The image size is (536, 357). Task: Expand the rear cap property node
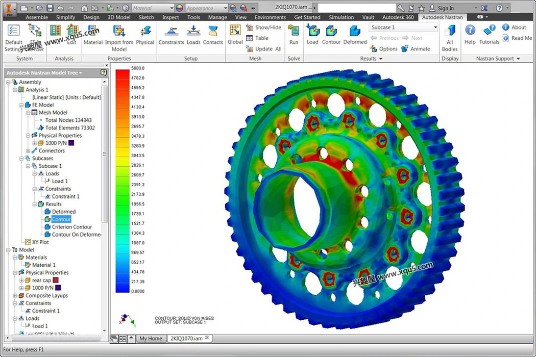[x=21, y=280]
